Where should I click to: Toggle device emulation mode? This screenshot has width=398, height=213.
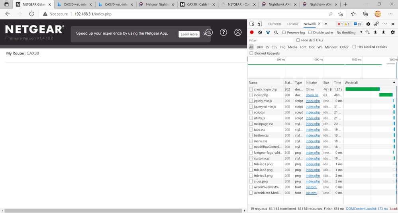260,24
